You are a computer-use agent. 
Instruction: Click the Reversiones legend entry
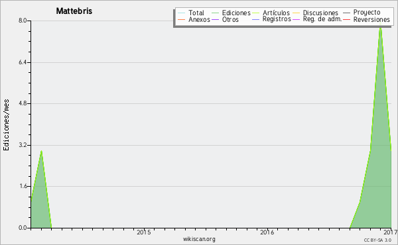366,19
